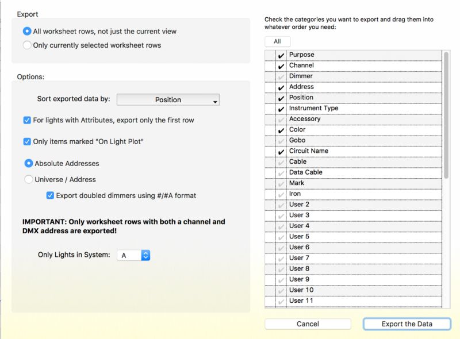Select the Gobo row text
The image size is (460, 339).
pyautogui.click(x=297, y=140)
